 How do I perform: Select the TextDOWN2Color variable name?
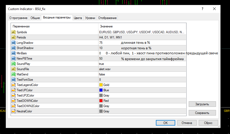(x=28, y=106)
